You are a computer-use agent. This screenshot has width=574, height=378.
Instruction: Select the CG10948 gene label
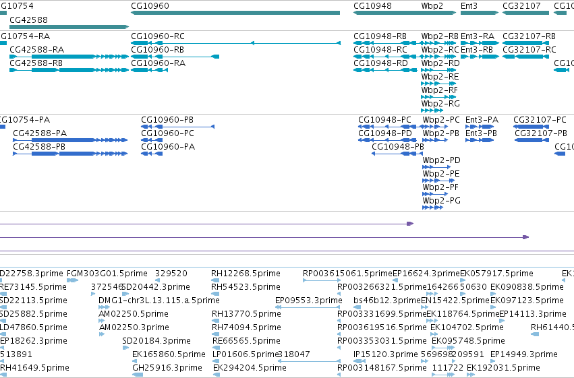[x=372, y=6]
